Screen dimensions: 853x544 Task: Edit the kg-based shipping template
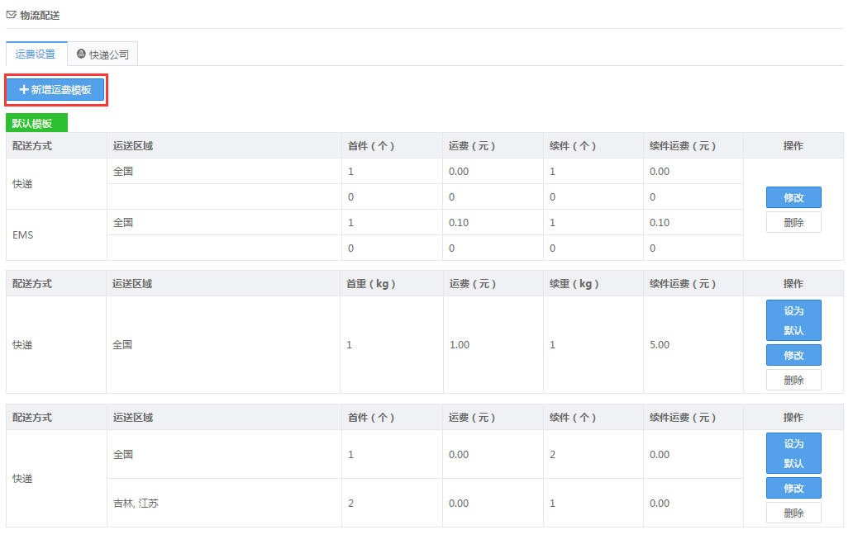(793, 355)
